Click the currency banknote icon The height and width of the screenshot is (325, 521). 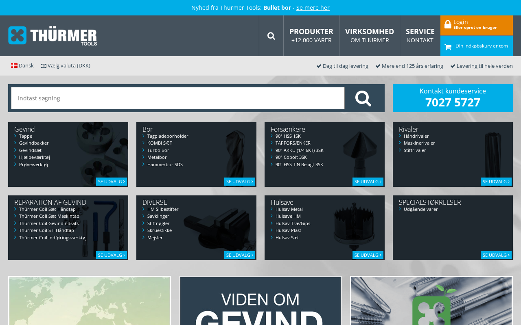tap(44, 66)
